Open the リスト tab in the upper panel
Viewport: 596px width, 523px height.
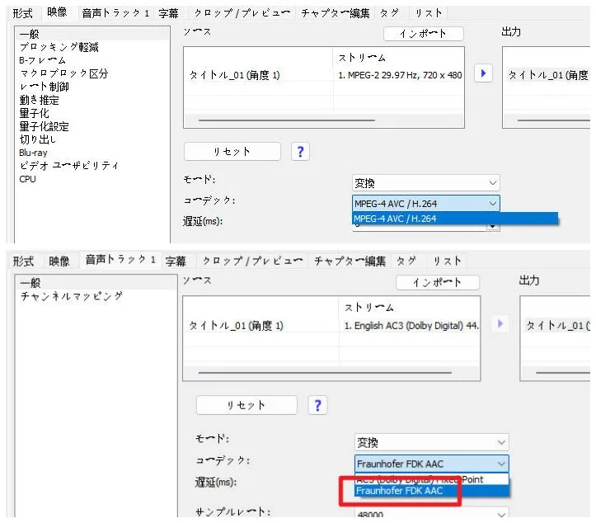(x=428, y=13)
